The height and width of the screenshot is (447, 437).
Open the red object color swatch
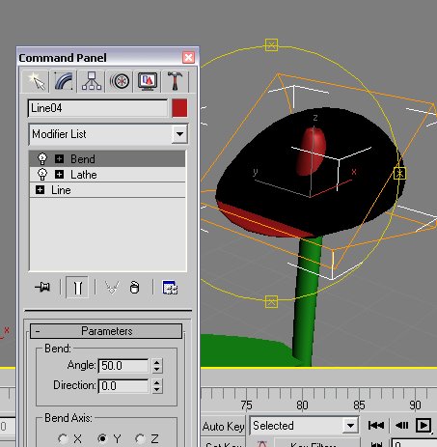coord(179,108)
